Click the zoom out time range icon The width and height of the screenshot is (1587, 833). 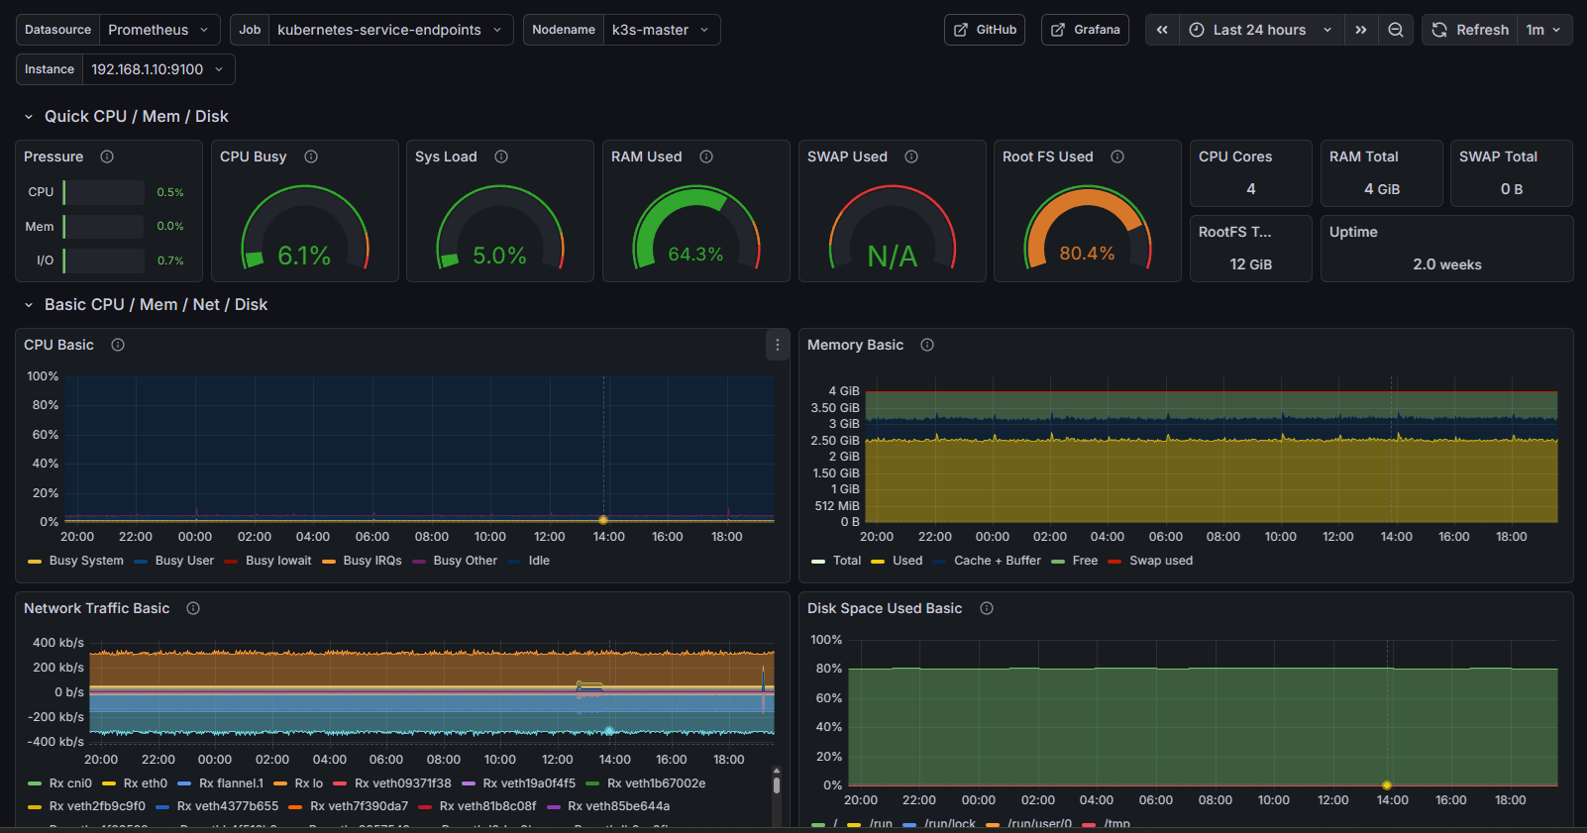tap(1395, 30)
